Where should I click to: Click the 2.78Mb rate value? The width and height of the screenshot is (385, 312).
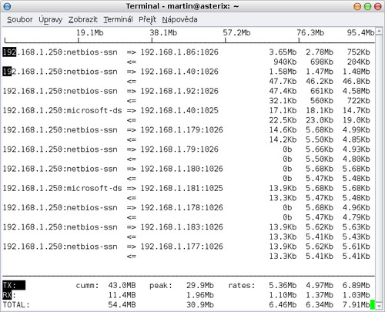[320, 52]
